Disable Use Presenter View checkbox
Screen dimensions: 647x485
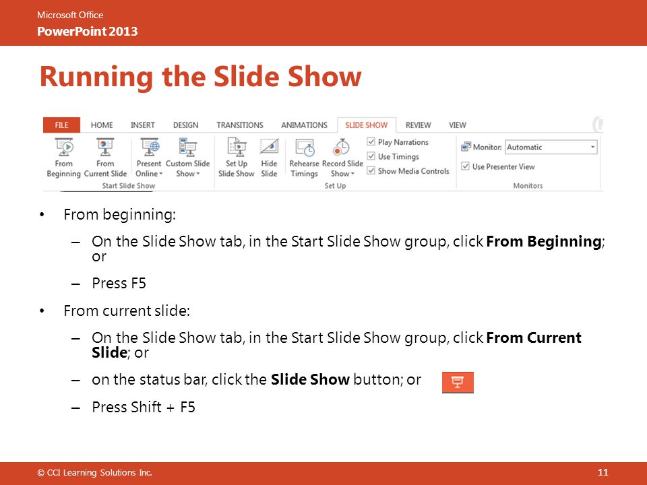[466, 166]
